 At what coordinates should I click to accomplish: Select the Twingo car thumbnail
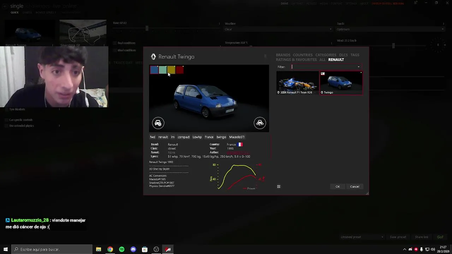click(341, 83)
